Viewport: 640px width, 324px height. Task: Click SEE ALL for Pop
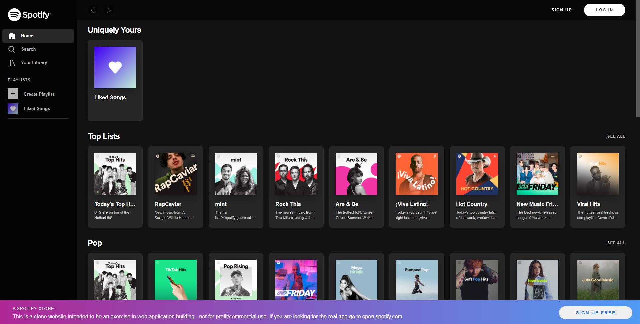point(616,243)
